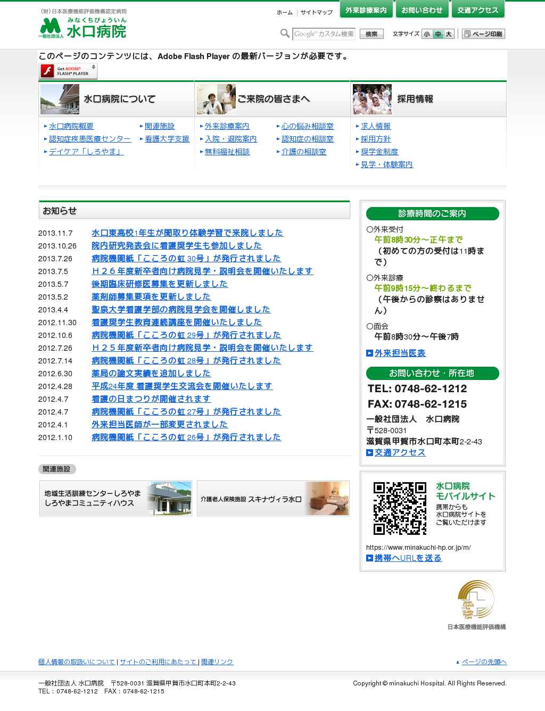Set font size to medium (中)
545x711 pixels.
click(x=437, y=34)
